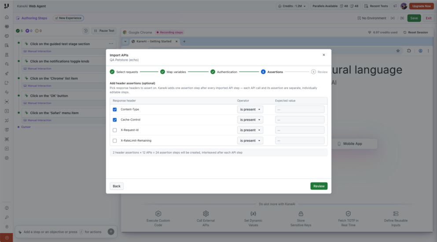Select the Assertions wizard step
This screenshot has height=242, width=437.
272,72
